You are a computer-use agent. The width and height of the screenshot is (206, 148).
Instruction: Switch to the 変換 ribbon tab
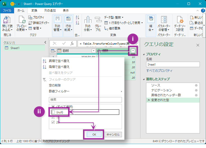click(34, 10)
